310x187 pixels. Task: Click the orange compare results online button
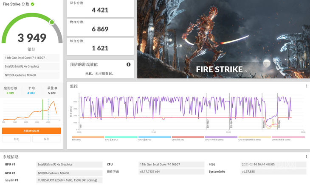pyautogui.click(x=31, y=131)
